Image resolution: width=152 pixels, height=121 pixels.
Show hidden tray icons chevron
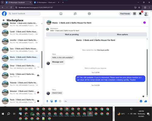point(128,114)
